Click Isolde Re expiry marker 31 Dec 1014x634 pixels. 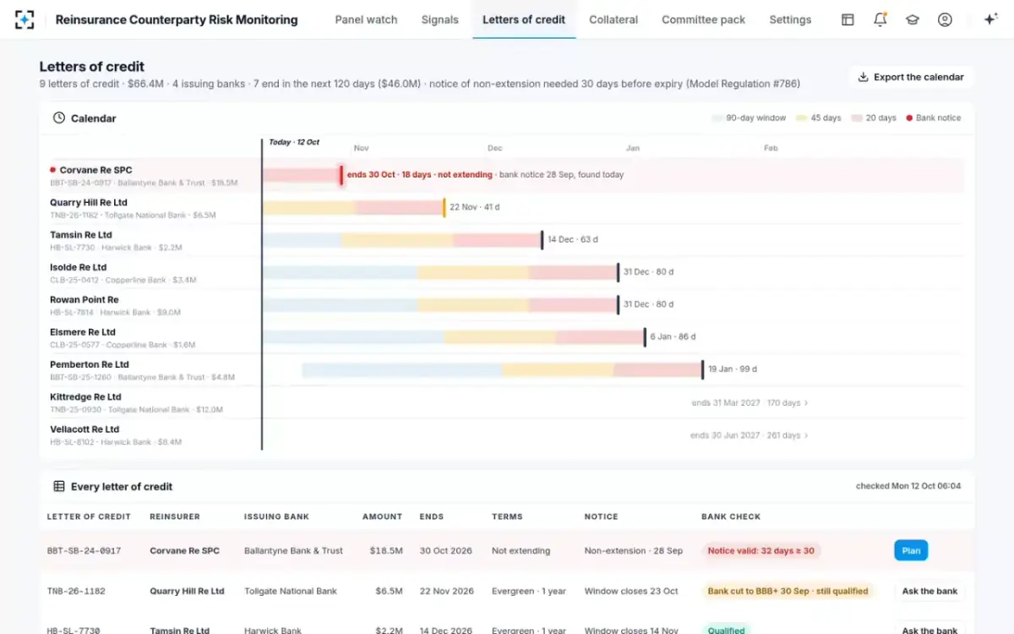pos(618,272)
